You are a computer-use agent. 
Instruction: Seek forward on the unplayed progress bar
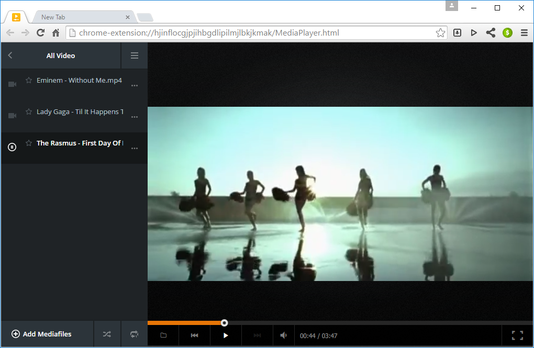pos(380,323)
